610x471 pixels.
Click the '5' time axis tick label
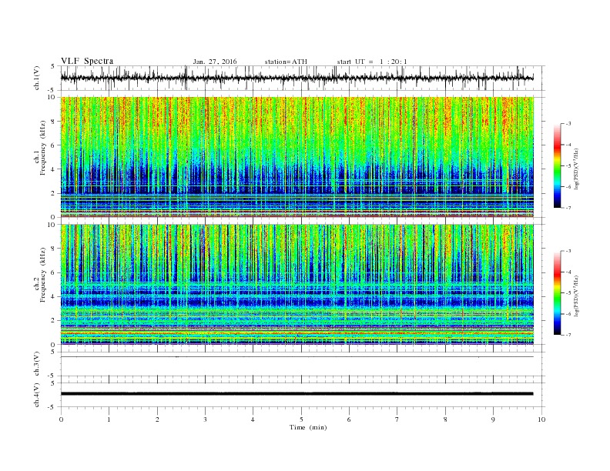[x=301, y=419]
